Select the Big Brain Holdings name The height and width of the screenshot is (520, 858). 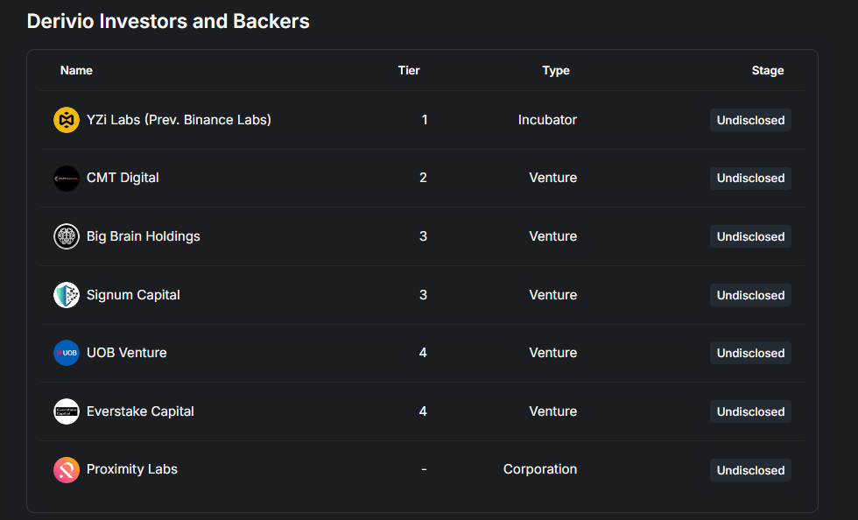pyautogui.click(x=143, y=236)
